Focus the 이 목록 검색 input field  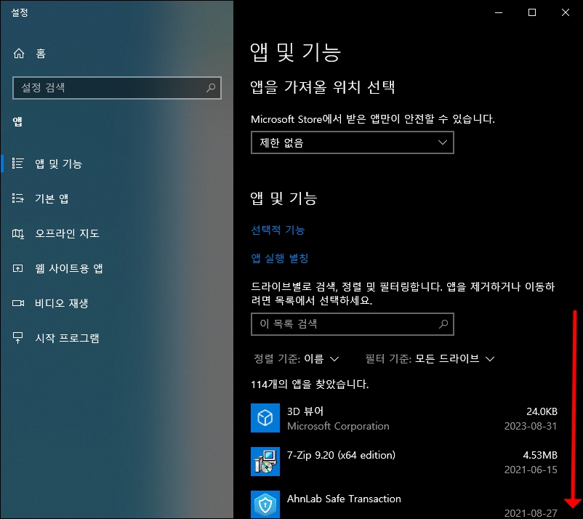pyautogui.click(x=353, y=323)
